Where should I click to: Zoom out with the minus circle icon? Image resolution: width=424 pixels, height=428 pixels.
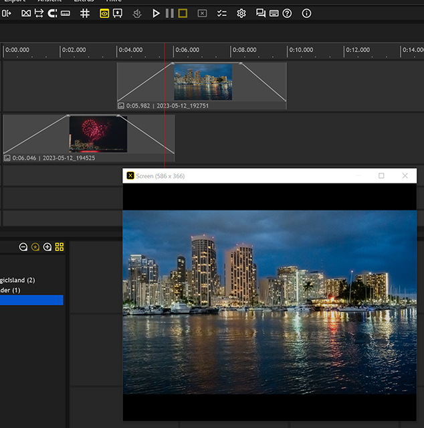23,247
